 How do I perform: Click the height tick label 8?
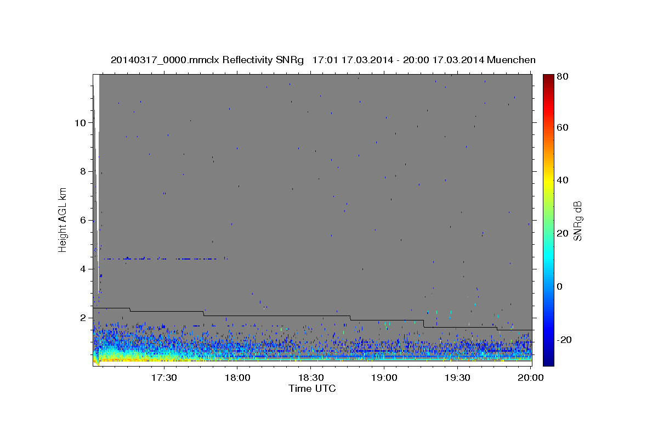point(83,171)
